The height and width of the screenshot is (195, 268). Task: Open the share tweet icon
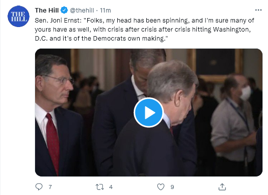[x=222, y=187]
